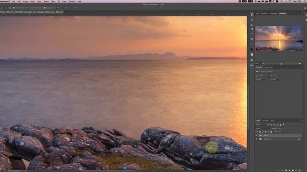Open the Image menu

(25, 1)
